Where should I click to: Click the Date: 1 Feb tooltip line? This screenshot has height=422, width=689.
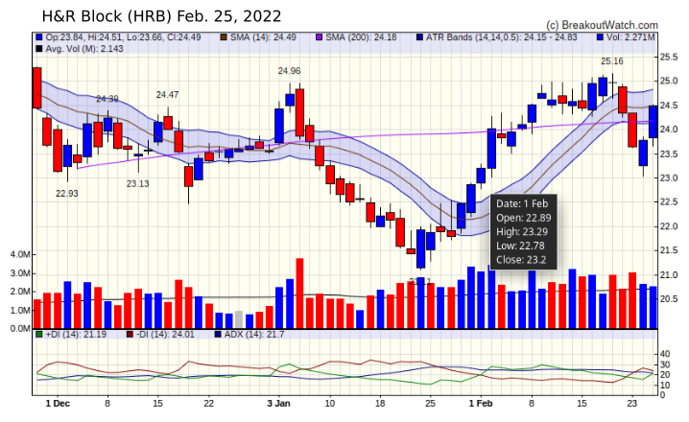click(x=522, y=203)
